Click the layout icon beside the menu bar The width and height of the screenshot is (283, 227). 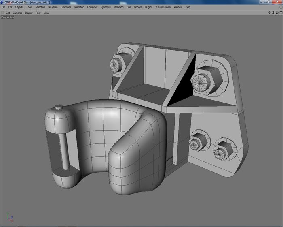(x=281, y=7)
